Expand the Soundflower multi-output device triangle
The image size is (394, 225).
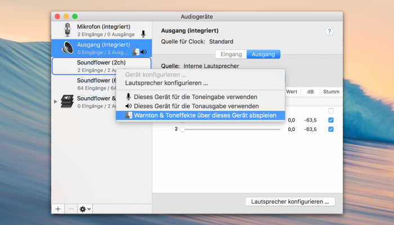click(56, 101)
